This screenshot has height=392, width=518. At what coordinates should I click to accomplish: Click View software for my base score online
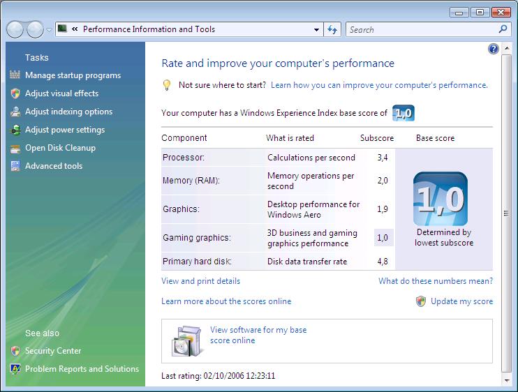(258, 335)
